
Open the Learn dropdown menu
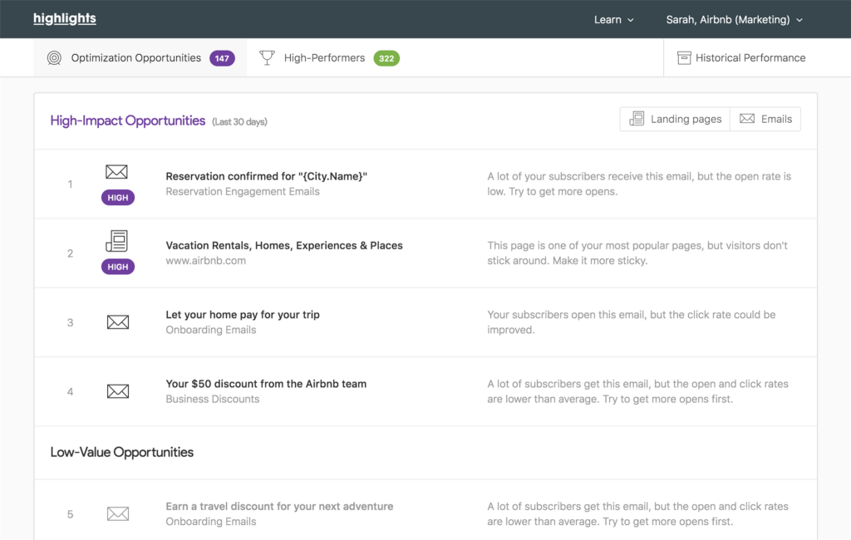[x=613, y=20]
